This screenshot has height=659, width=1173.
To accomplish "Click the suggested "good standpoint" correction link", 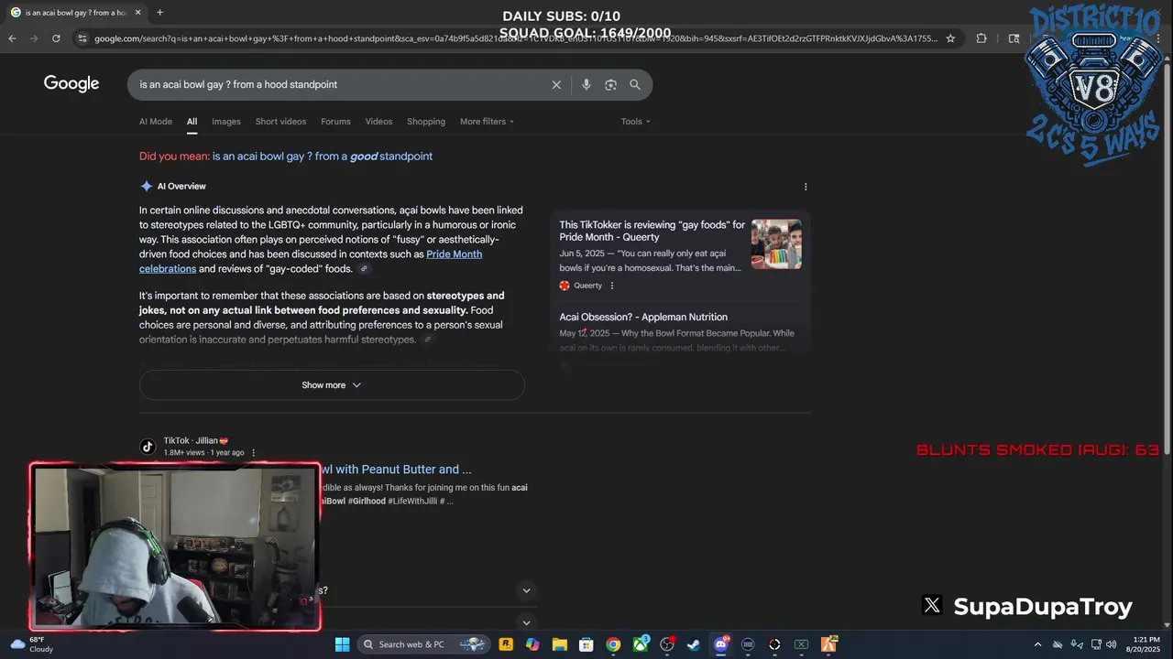I will point(323,157).
